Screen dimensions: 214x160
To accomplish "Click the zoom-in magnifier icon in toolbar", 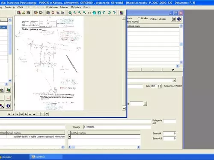I will (x=70, y=13).
